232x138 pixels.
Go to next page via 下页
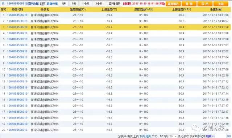142,136
